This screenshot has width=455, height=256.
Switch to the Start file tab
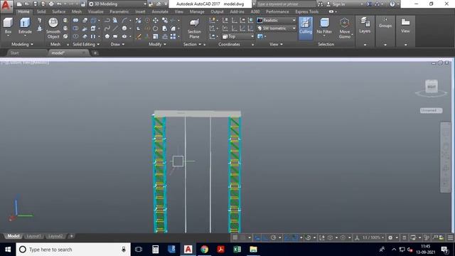click(x=14, y=53)
